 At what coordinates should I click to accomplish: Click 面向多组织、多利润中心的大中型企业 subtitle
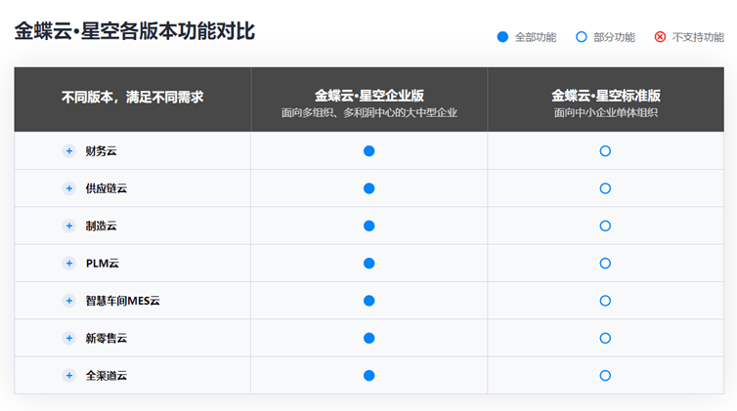coord(368,112)
